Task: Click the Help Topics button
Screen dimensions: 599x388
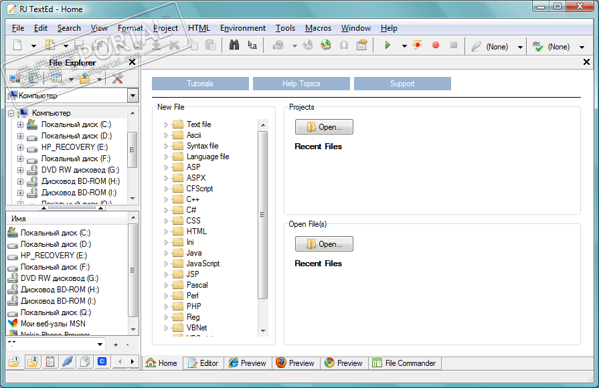Action: (301, 84)
